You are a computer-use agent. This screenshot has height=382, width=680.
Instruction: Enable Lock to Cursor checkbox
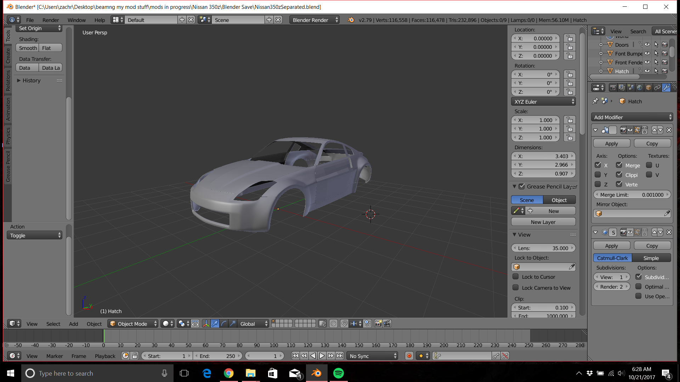point(516,277)
